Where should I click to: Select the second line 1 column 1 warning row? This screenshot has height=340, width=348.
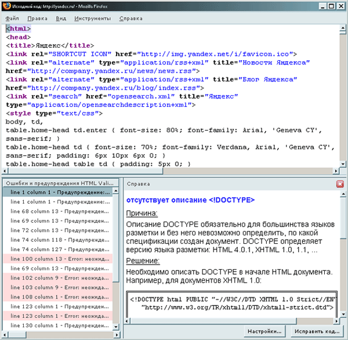pyautogui.click(x=58, y=202)
